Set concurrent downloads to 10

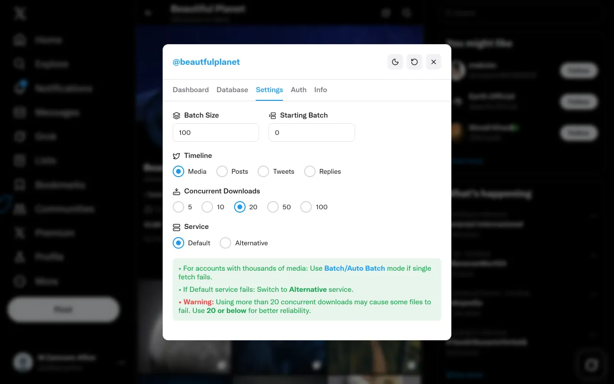207,207
